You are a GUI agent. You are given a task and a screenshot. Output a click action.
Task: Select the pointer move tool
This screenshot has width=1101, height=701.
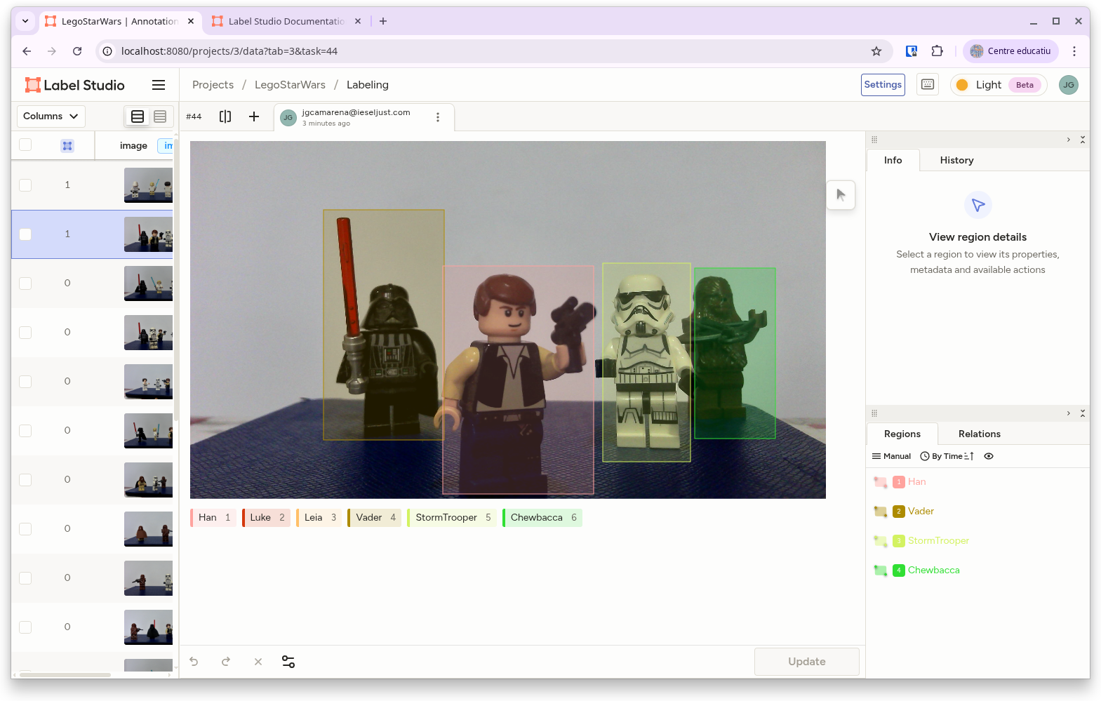tap(841, 195)
